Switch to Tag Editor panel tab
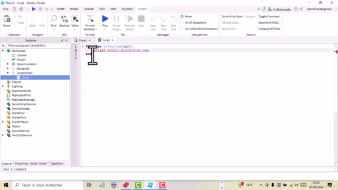338x190 pixels. click(x=57, y=164)
